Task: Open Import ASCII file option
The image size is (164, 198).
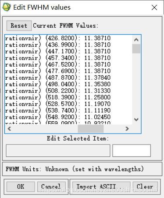Action: point(101,187)
